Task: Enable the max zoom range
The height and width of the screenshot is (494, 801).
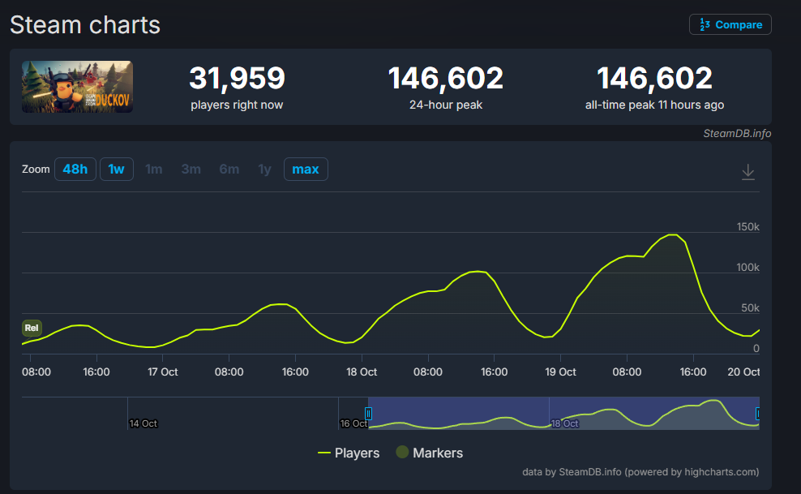Action: click(x=306, y=169)
